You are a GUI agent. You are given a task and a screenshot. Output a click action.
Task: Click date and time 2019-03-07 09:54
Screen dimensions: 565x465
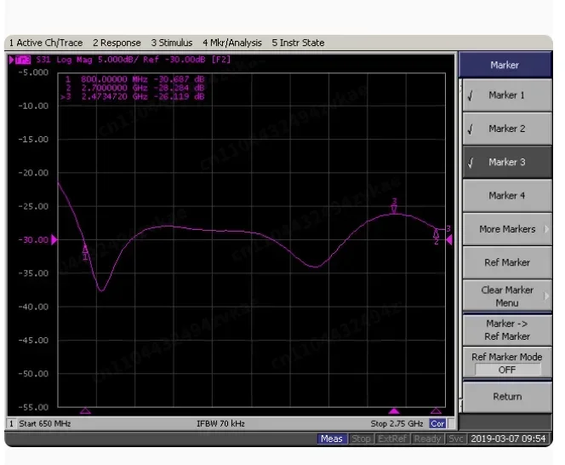[508, 439]
